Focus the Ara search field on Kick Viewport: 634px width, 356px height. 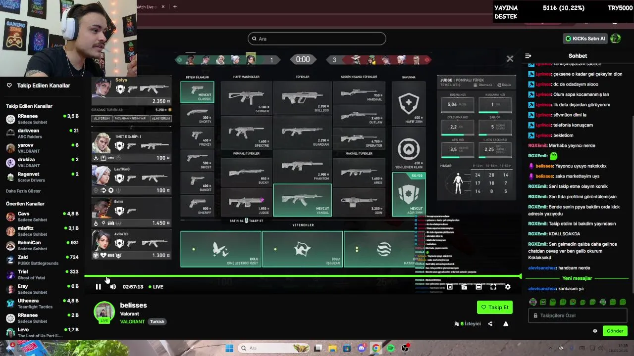pyautogui.click(x=317, y=39)
